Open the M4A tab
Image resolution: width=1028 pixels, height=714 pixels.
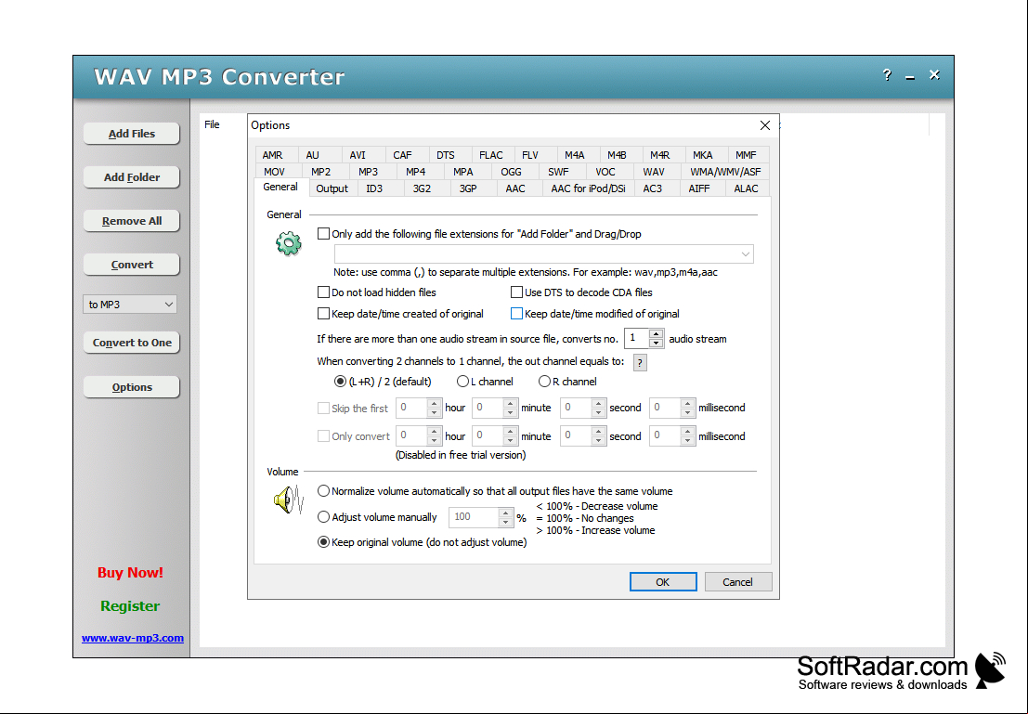574,155
